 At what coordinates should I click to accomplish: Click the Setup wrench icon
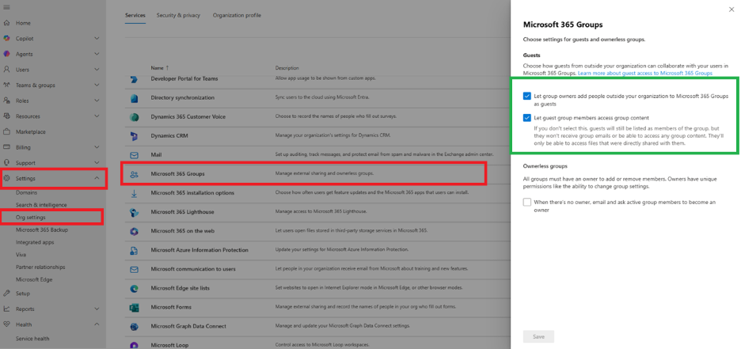[x=6, y=294]
